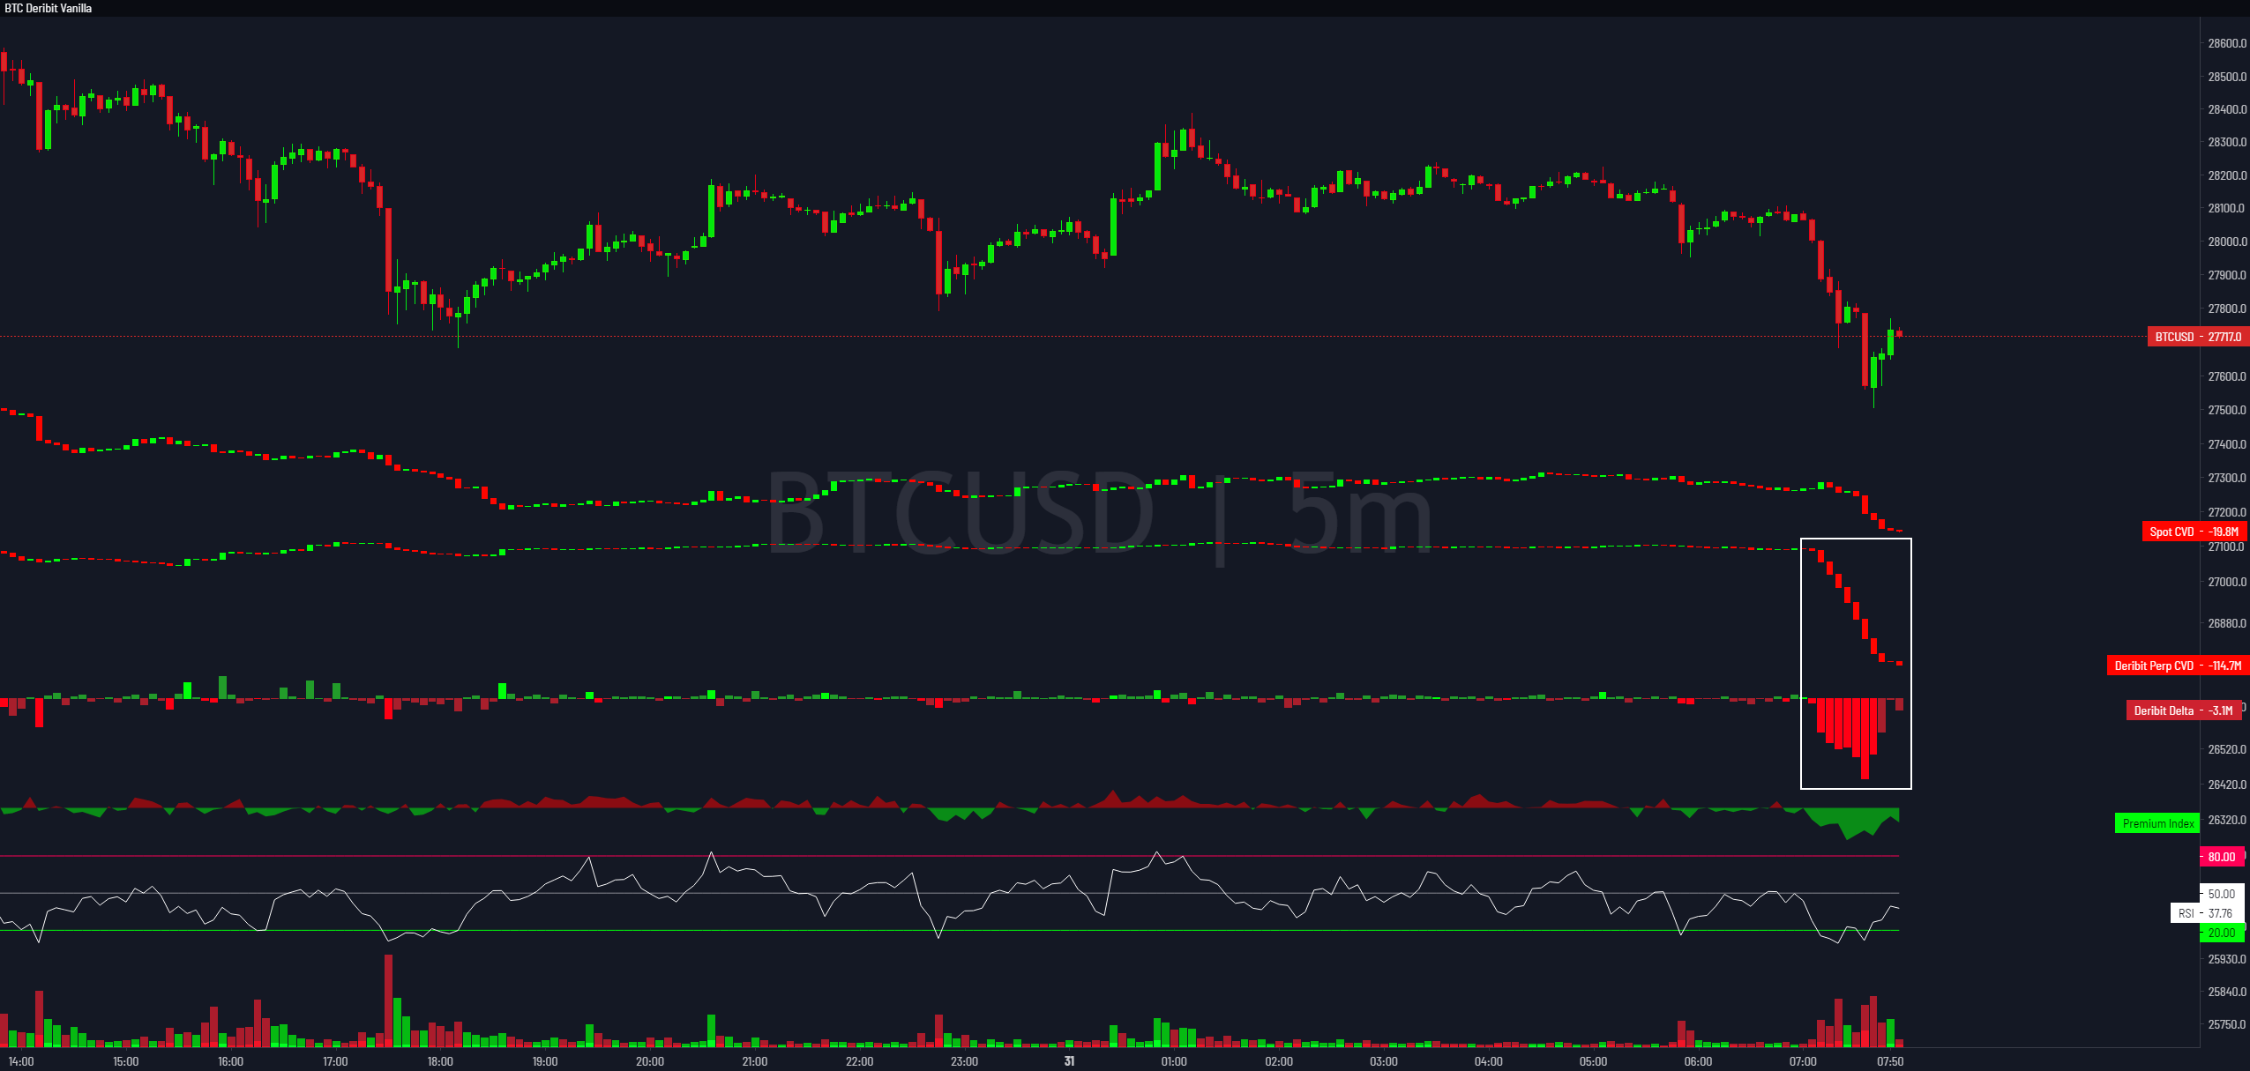Select the RSI 80.00 overbought level label
The width and height of the screenshot is (2250, 1071).
pyautogui.click(x=2222, y=857)
